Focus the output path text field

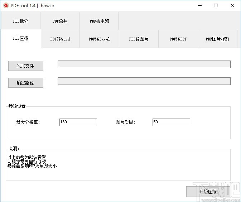[x=144, y=81]
